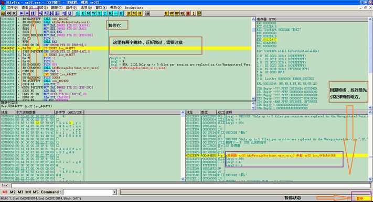Click the 数值 stack column header

tap(208, 113)
